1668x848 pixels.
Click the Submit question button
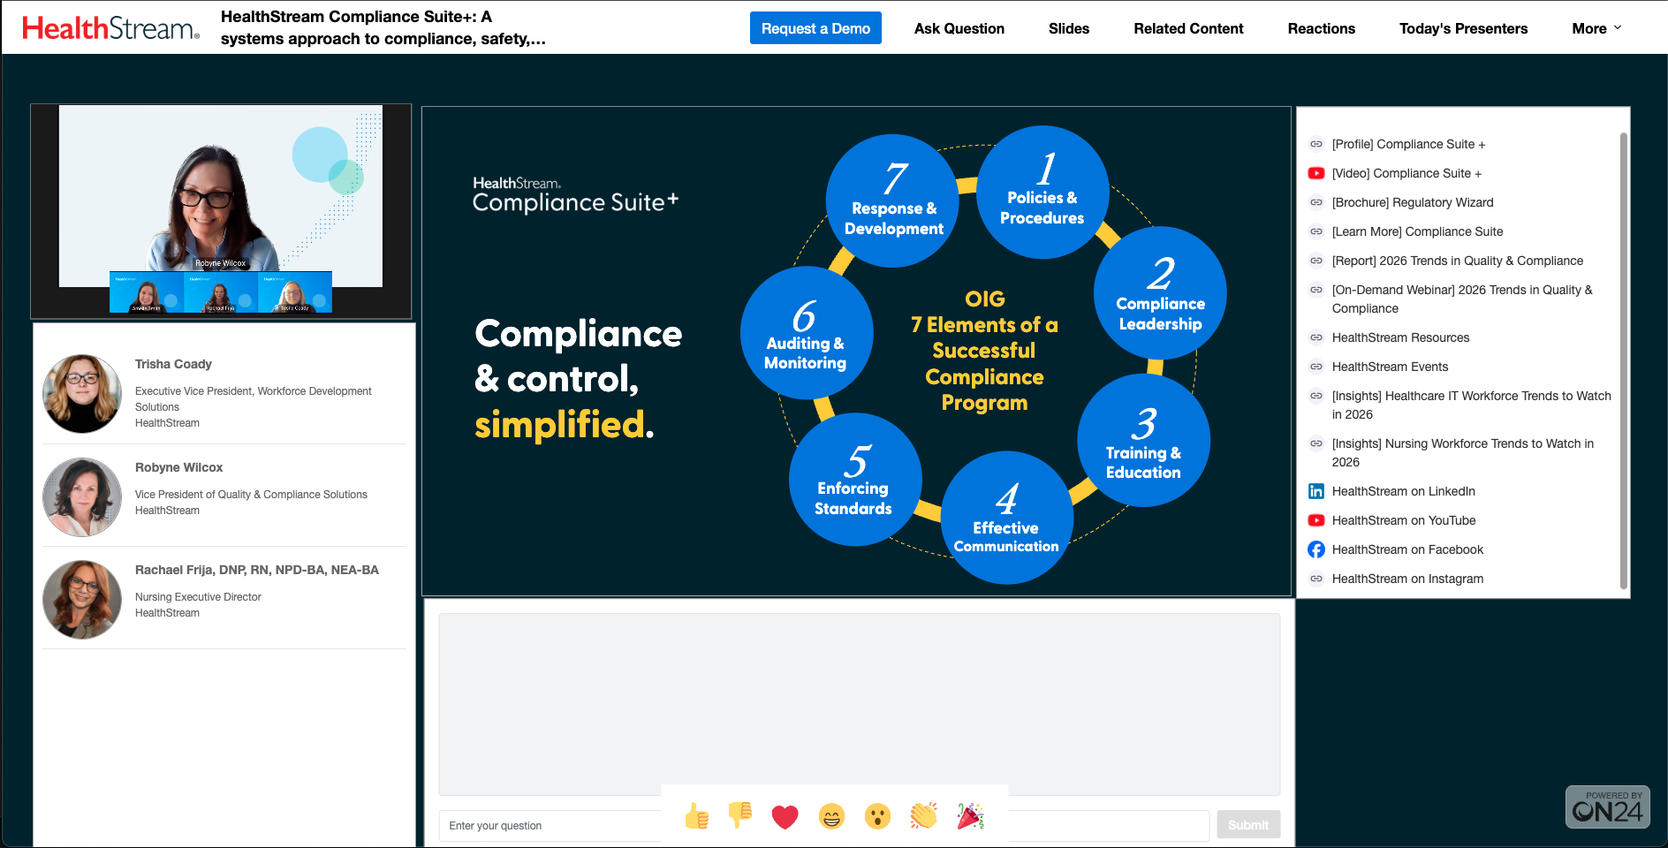pos(1247,825)
